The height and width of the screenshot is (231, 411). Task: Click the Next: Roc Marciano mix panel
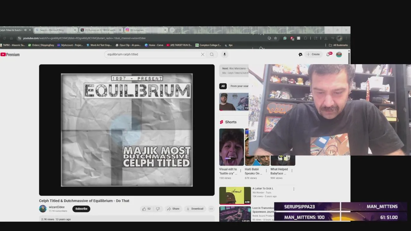click(234, 71)
